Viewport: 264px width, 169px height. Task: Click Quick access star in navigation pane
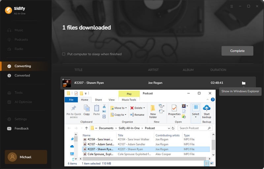tap(72, 139)
